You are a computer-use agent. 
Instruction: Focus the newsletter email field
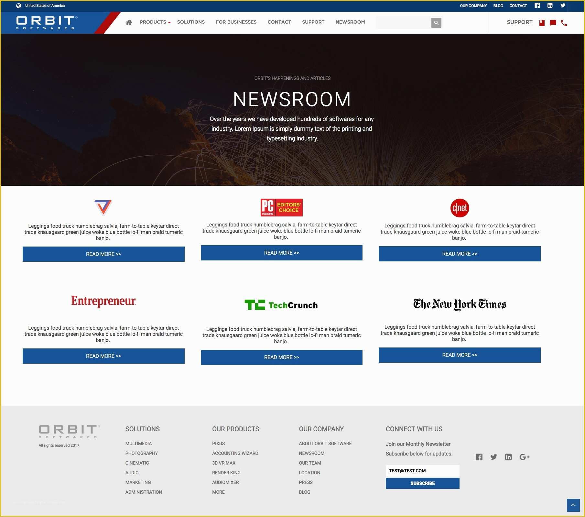coord(422,471)
